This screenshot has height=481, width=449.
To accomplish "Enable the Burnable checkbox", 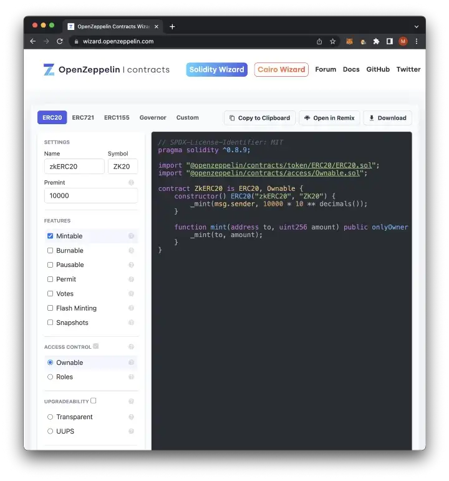I will tap(51, 251).
